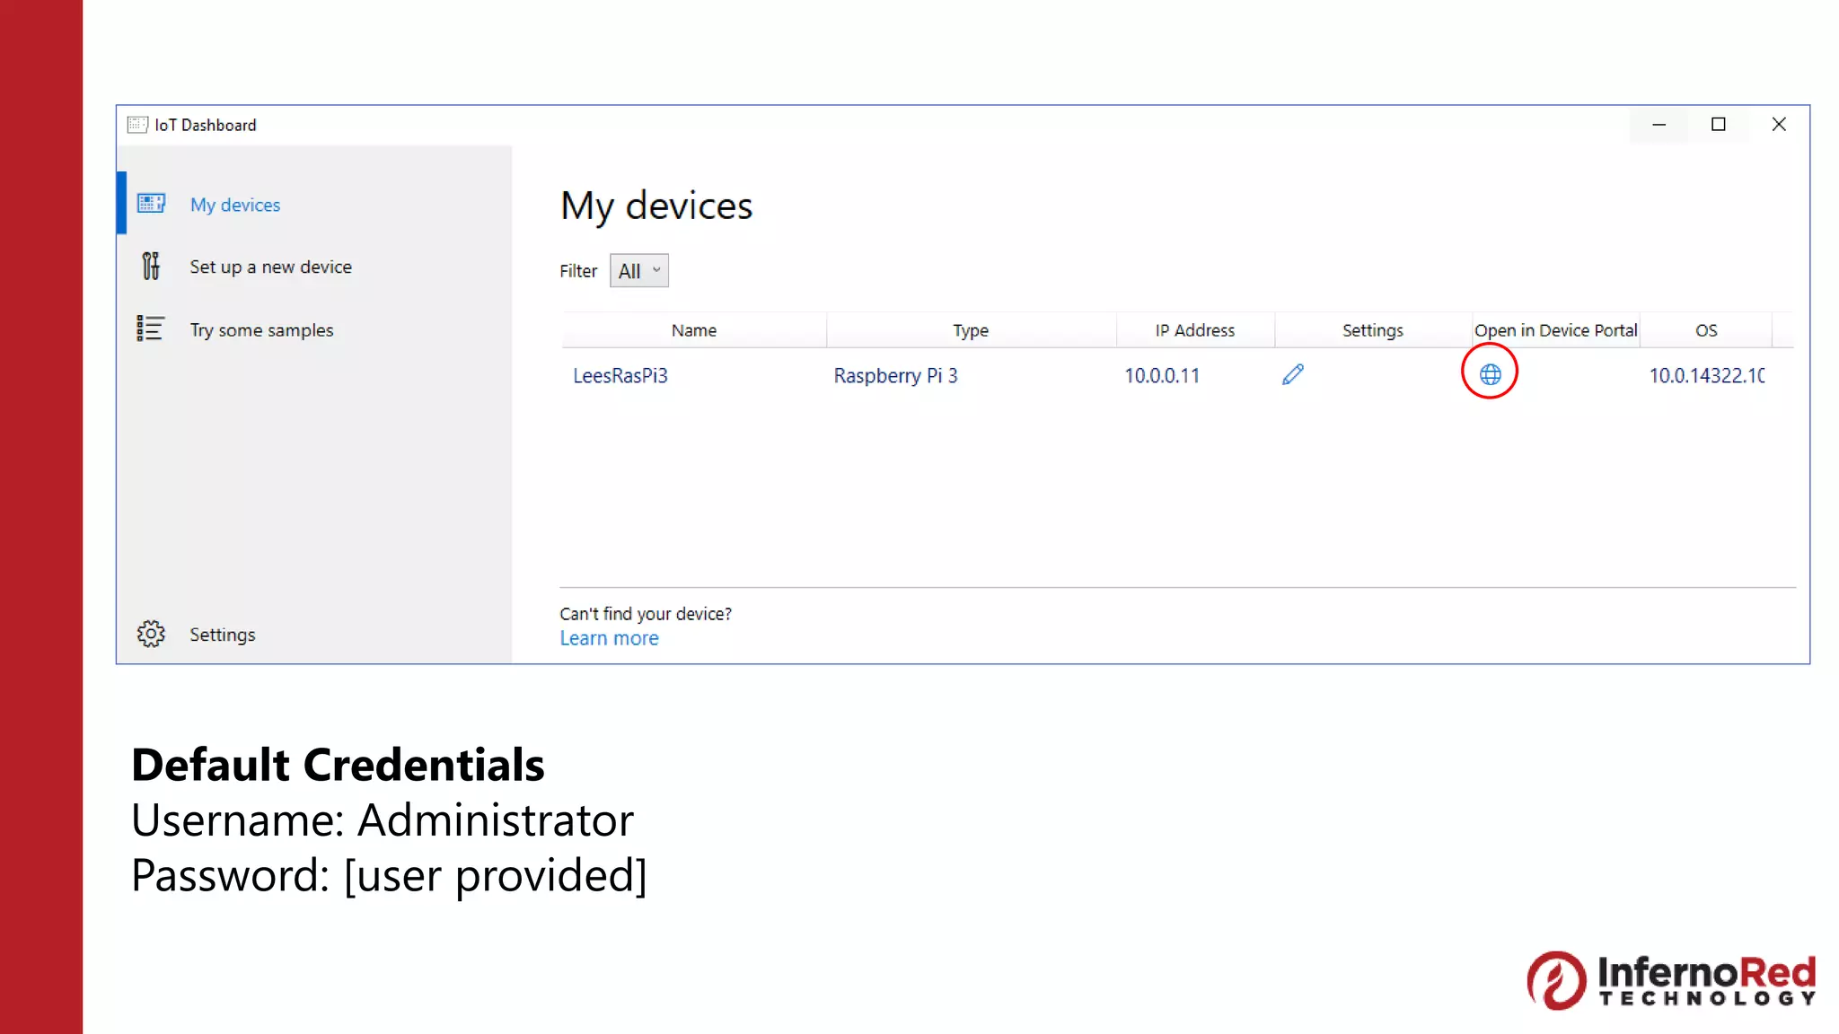Click the Set up a new device tools icon

tap(151, 267)
